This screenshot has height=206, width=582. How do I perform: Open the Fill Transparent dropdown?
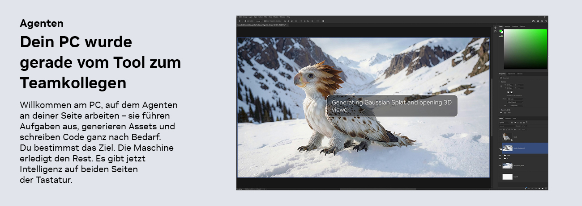pos(517,106)
